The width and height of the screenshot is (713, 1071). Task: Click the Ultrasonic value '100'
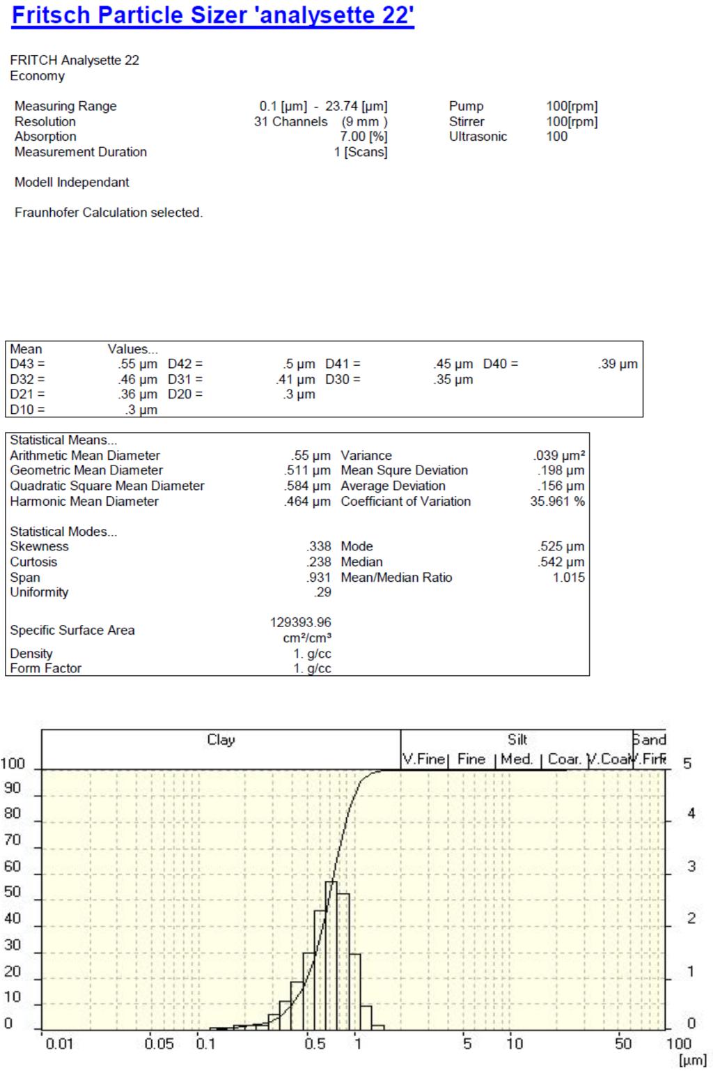[557, 137]
